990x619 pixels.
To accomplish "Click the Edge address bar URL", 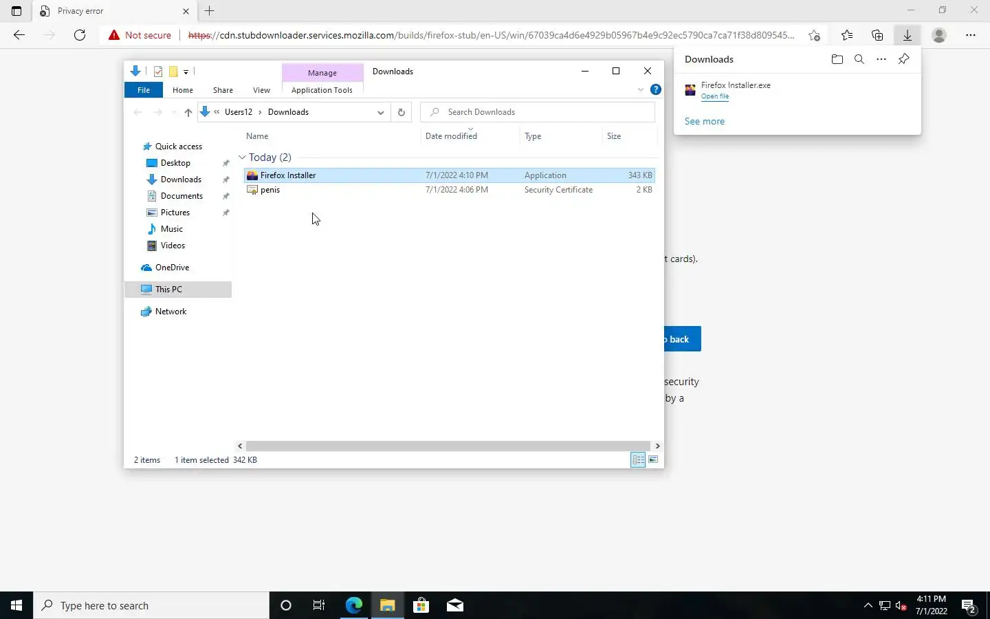I will coord(492,35).
